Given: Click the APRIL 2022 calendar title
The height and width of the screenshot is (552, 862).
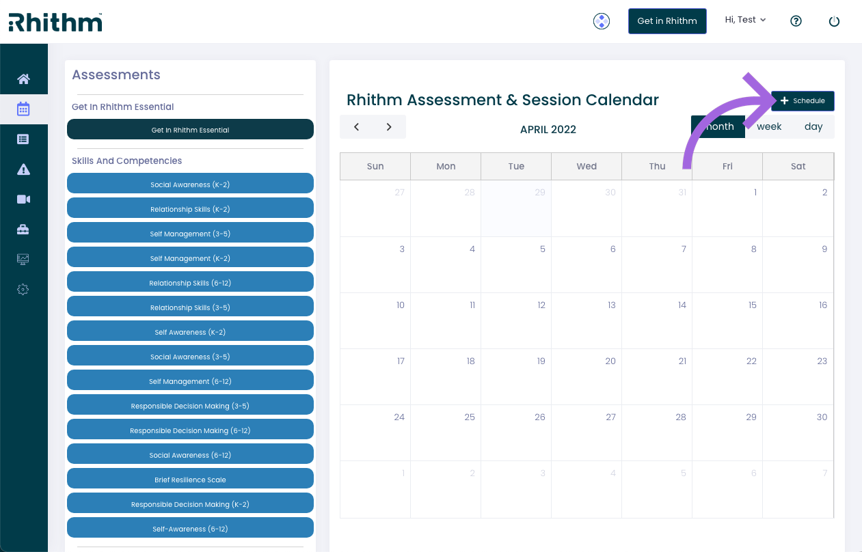Looking at the screenshot, I should 548,130.
